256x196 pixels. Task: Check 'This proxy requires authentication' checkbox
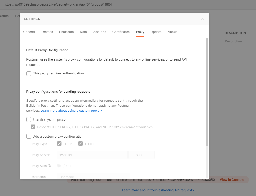tap(29, 73)
